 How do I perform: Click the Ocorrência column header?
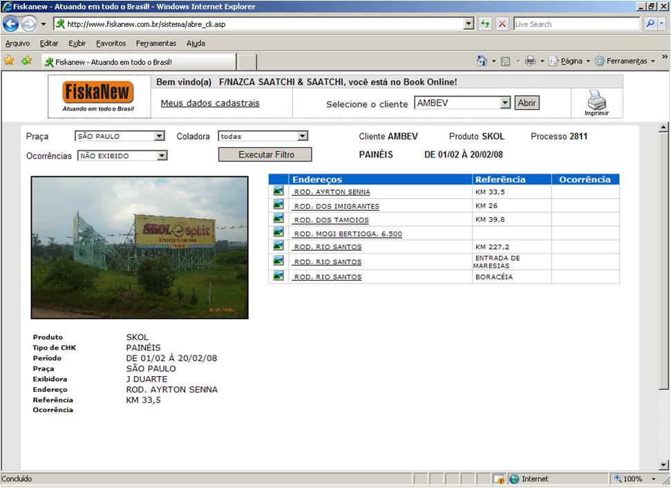[585, 179]
